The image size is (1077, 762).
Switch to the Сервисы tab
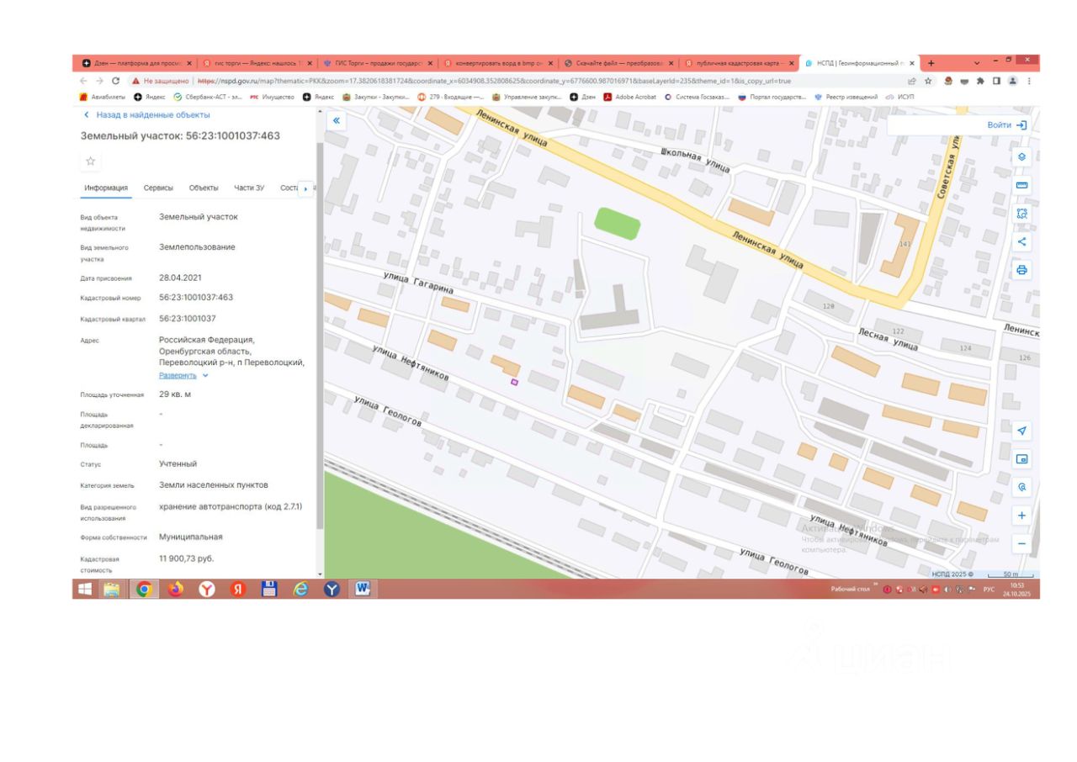click(x=158, y=188)
